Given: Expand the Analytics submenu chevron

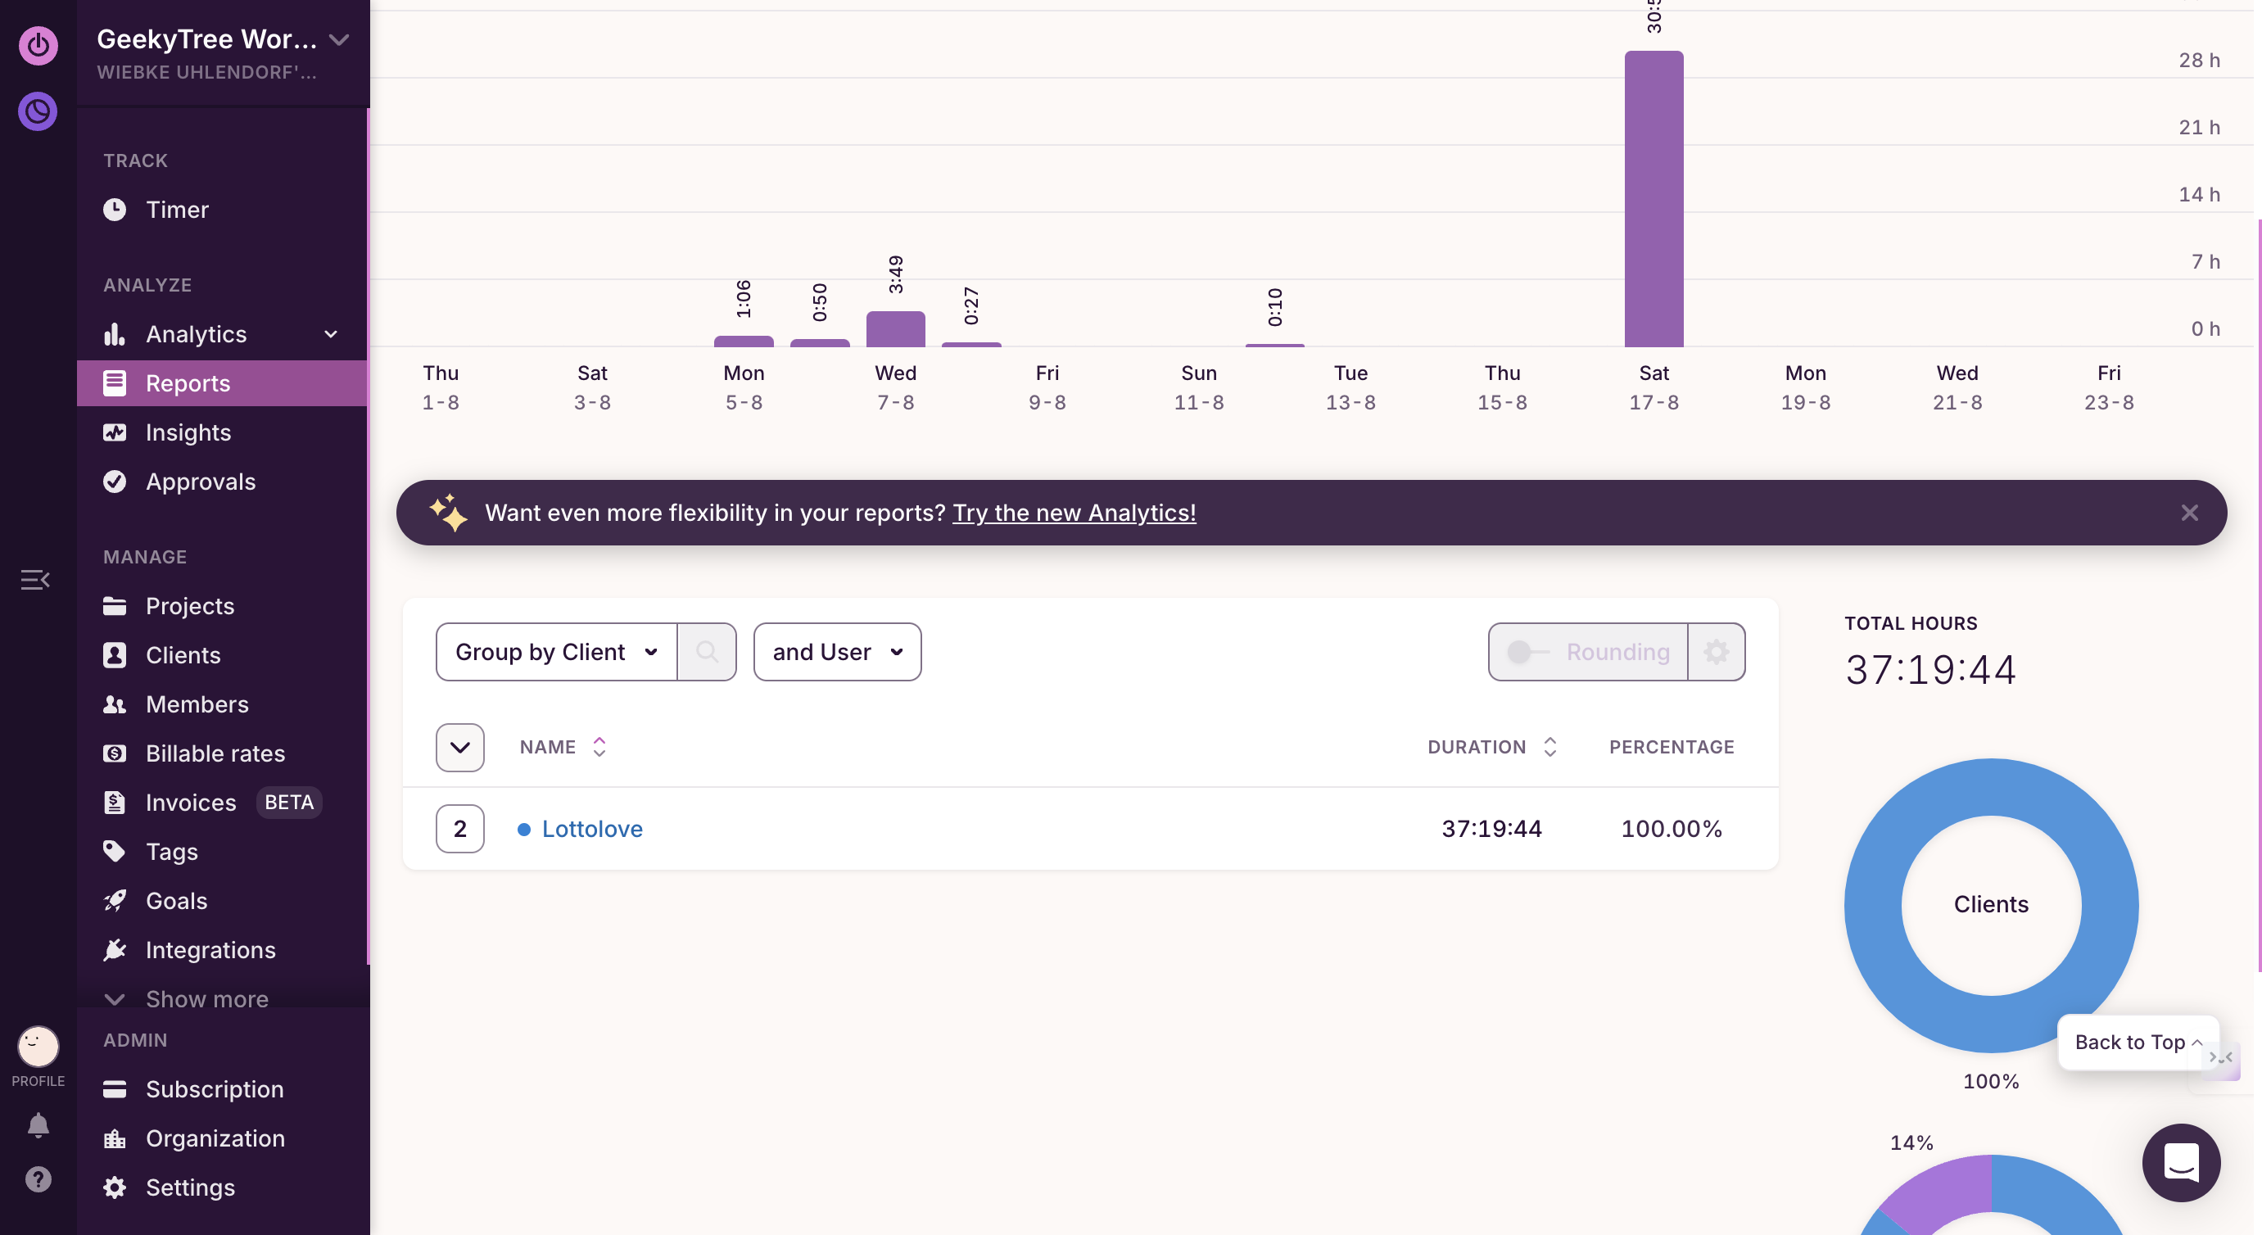Looking at the screenshot, I should (331, 334).
